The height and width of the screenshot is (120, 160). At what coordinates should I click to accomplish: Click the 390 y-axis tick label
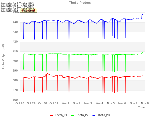point(15,70)
